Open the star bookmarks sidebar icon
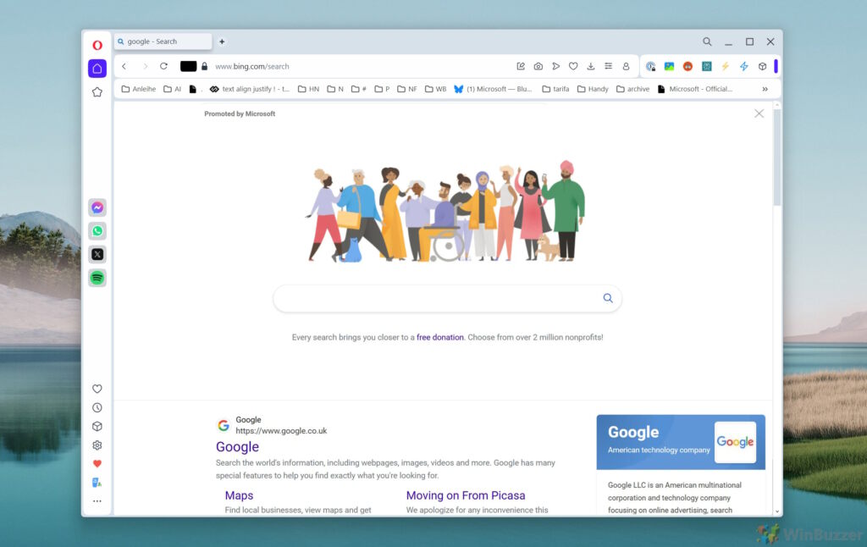Screen dimensions: 867x547 coord(97,92)
